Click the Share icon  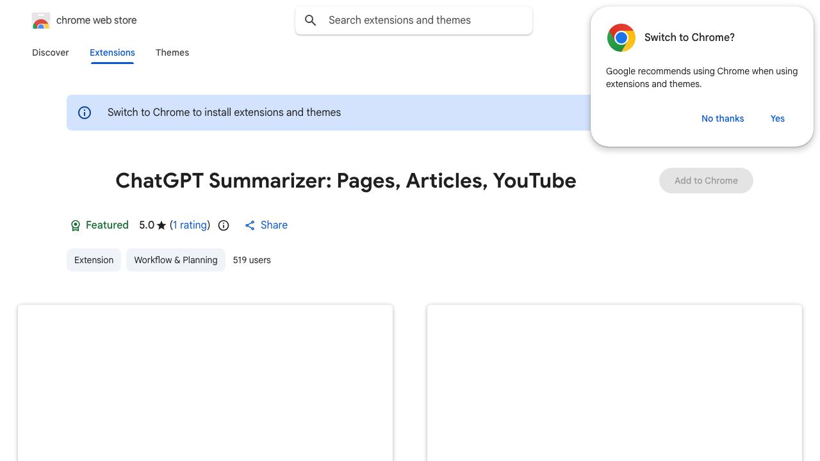point(250,225)
